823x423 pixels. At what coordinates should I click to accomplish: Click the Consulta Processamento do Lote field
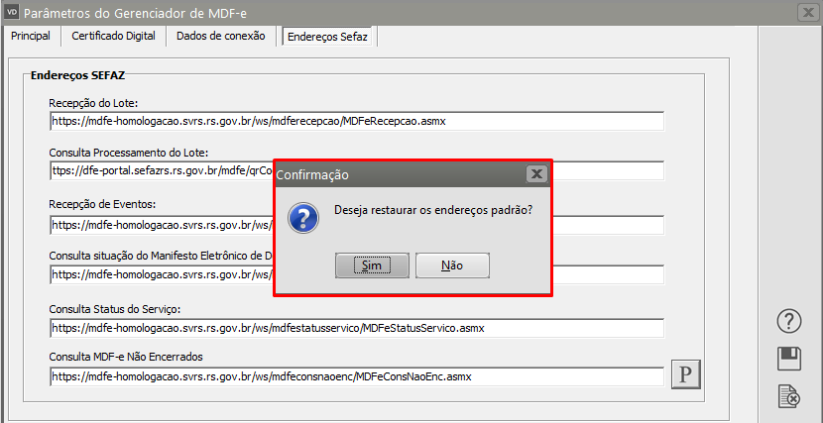tap(163, 170)
